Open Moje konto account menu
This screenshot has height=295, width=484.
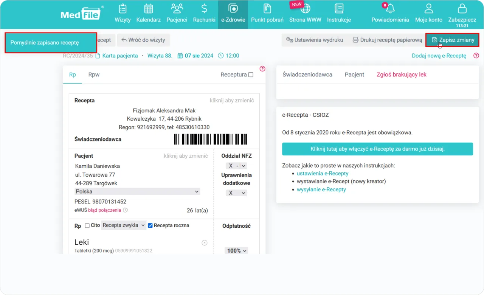(x=429, y=14)
